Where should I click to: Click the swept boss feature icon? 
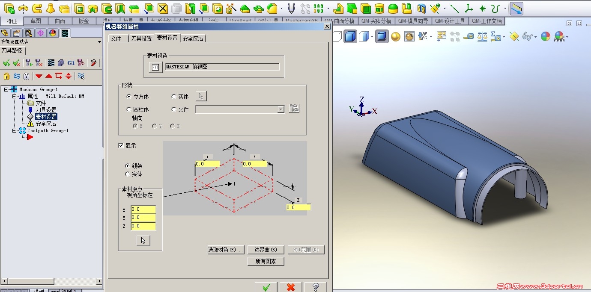pyautogui.click(x=37, y=8)
